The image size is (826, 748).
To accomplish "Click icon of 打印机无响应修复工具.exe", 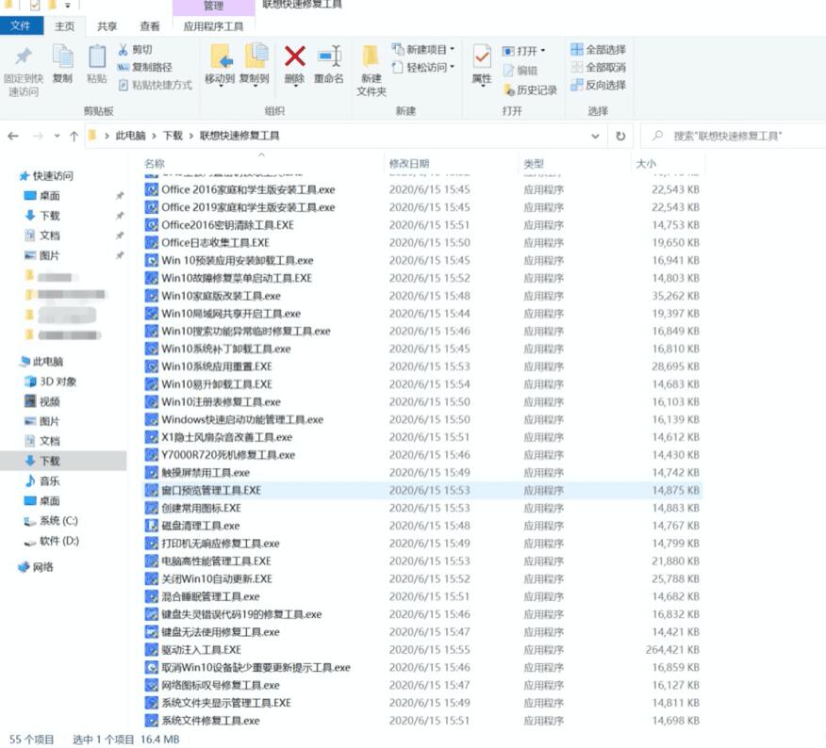I will click(x=152, y=544).
